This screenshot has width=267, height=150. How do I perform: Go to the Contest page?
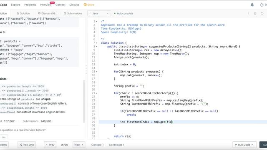point(60,5)
